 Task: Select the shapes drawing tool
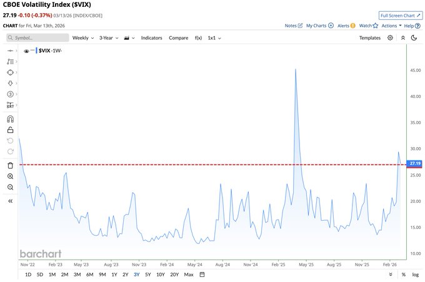(x=10, y=72)
